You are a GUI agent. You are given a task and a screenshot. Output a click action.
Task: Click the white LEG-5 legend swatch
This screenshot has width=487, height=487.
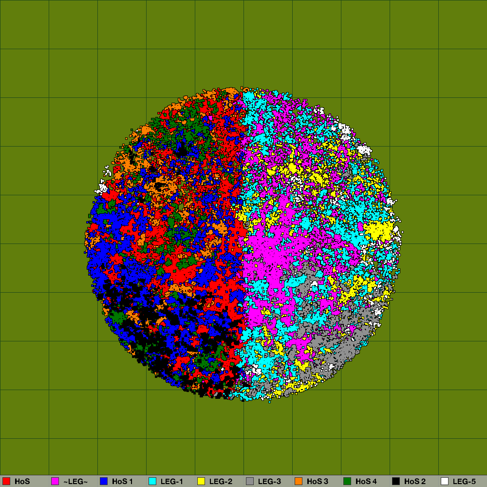[445, 481]
